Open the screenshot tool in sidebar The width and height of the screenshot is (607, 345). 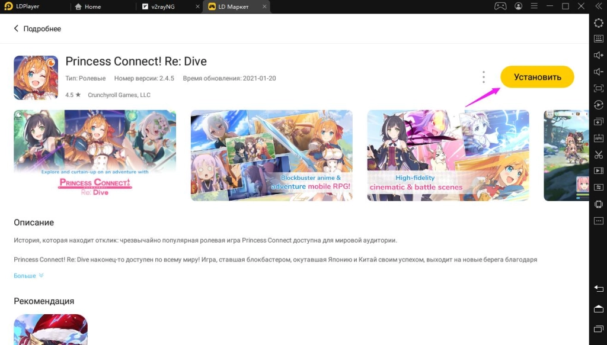pyautogui.click(x=598, y=153)
